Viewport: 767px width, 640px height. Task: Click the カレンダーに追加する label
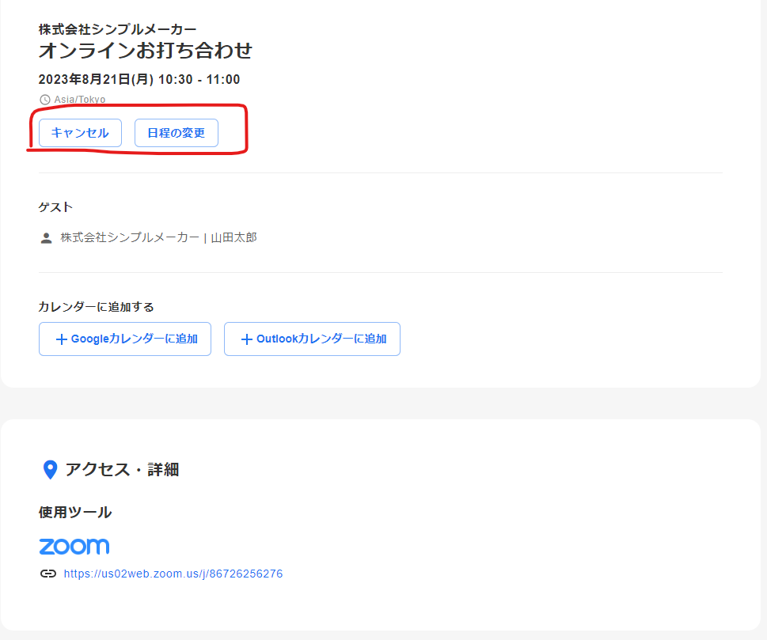(x=97, y=307)
